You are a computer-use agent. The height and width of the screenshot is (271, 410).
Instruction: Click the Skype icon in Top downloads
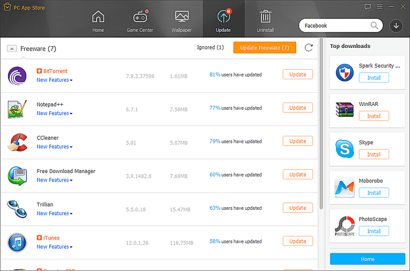click(x=344, y=149)
